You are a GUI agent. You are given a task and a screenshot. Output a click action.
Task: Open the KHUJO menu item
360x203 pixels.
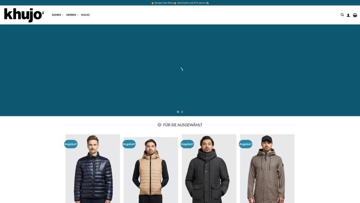[85, 15]
